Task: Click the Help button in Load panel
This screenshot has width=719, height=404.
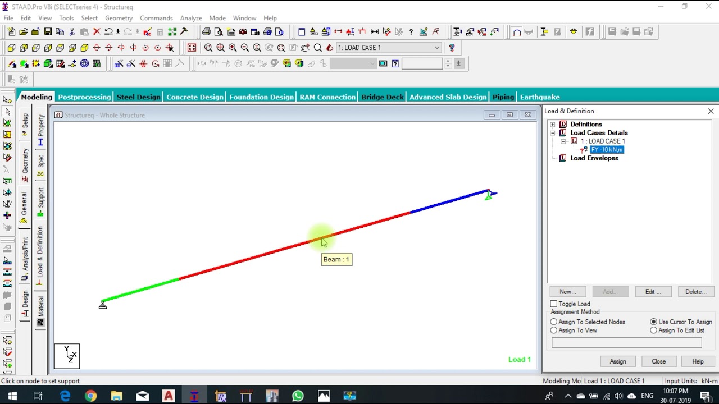Action: coord(698,361)
